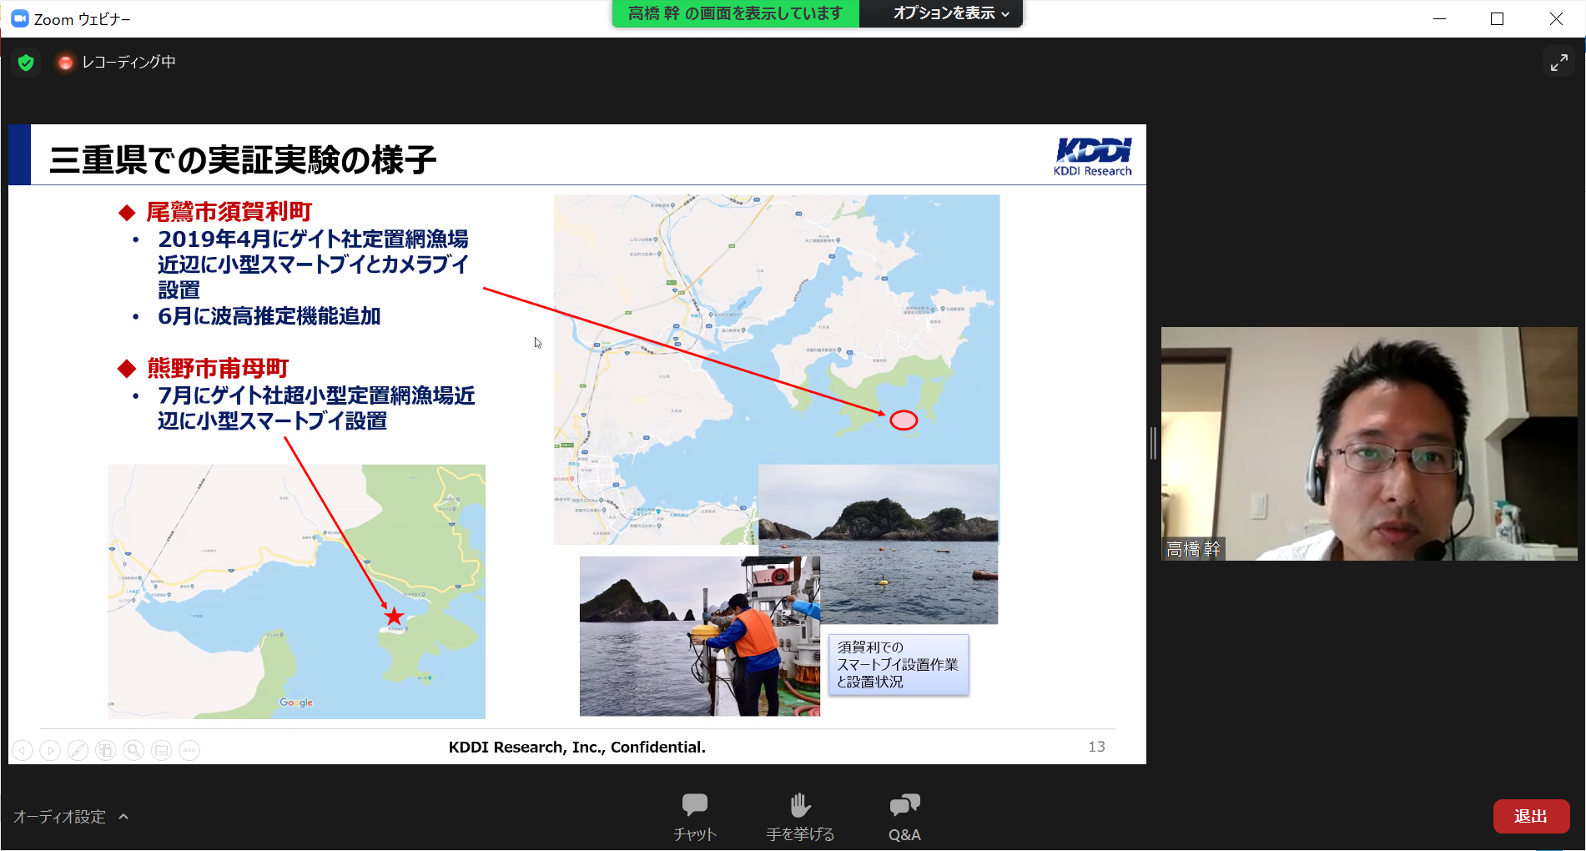Viewport: 1586px width, 851px height.
Task: Open the three-dots more options on slide
Action: [x=189, y=750]
